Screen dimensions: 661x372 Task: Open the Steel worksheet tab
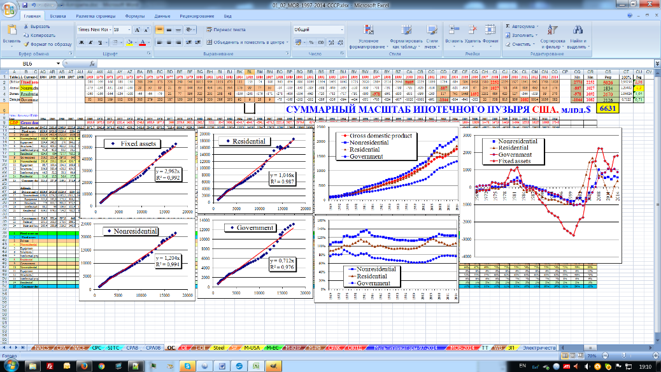point(218,348)
